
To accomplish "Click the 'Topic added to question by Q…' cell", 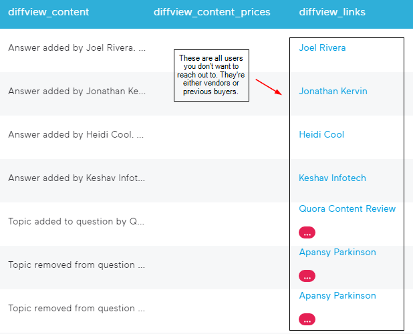I will pos(76,222).
